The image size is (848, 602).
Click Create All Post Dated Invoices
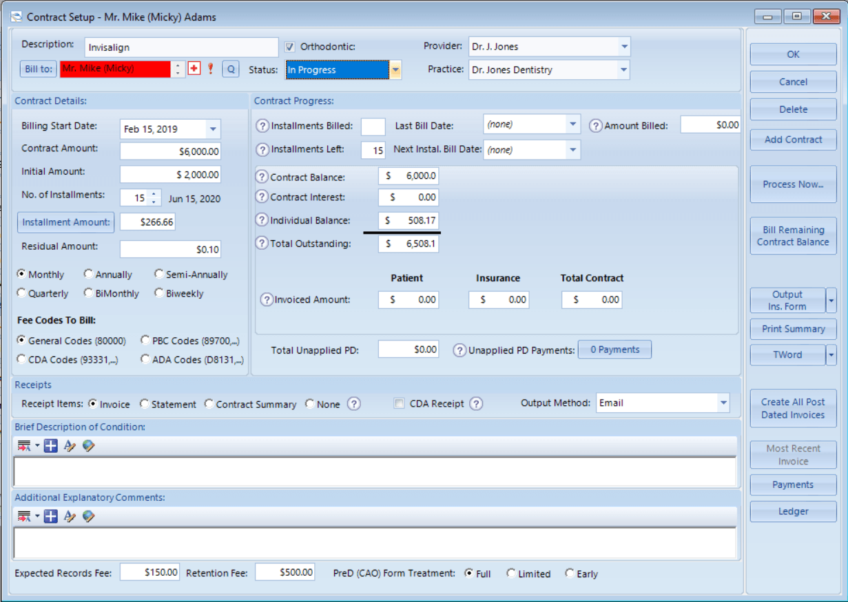click(x=793, y=409)
